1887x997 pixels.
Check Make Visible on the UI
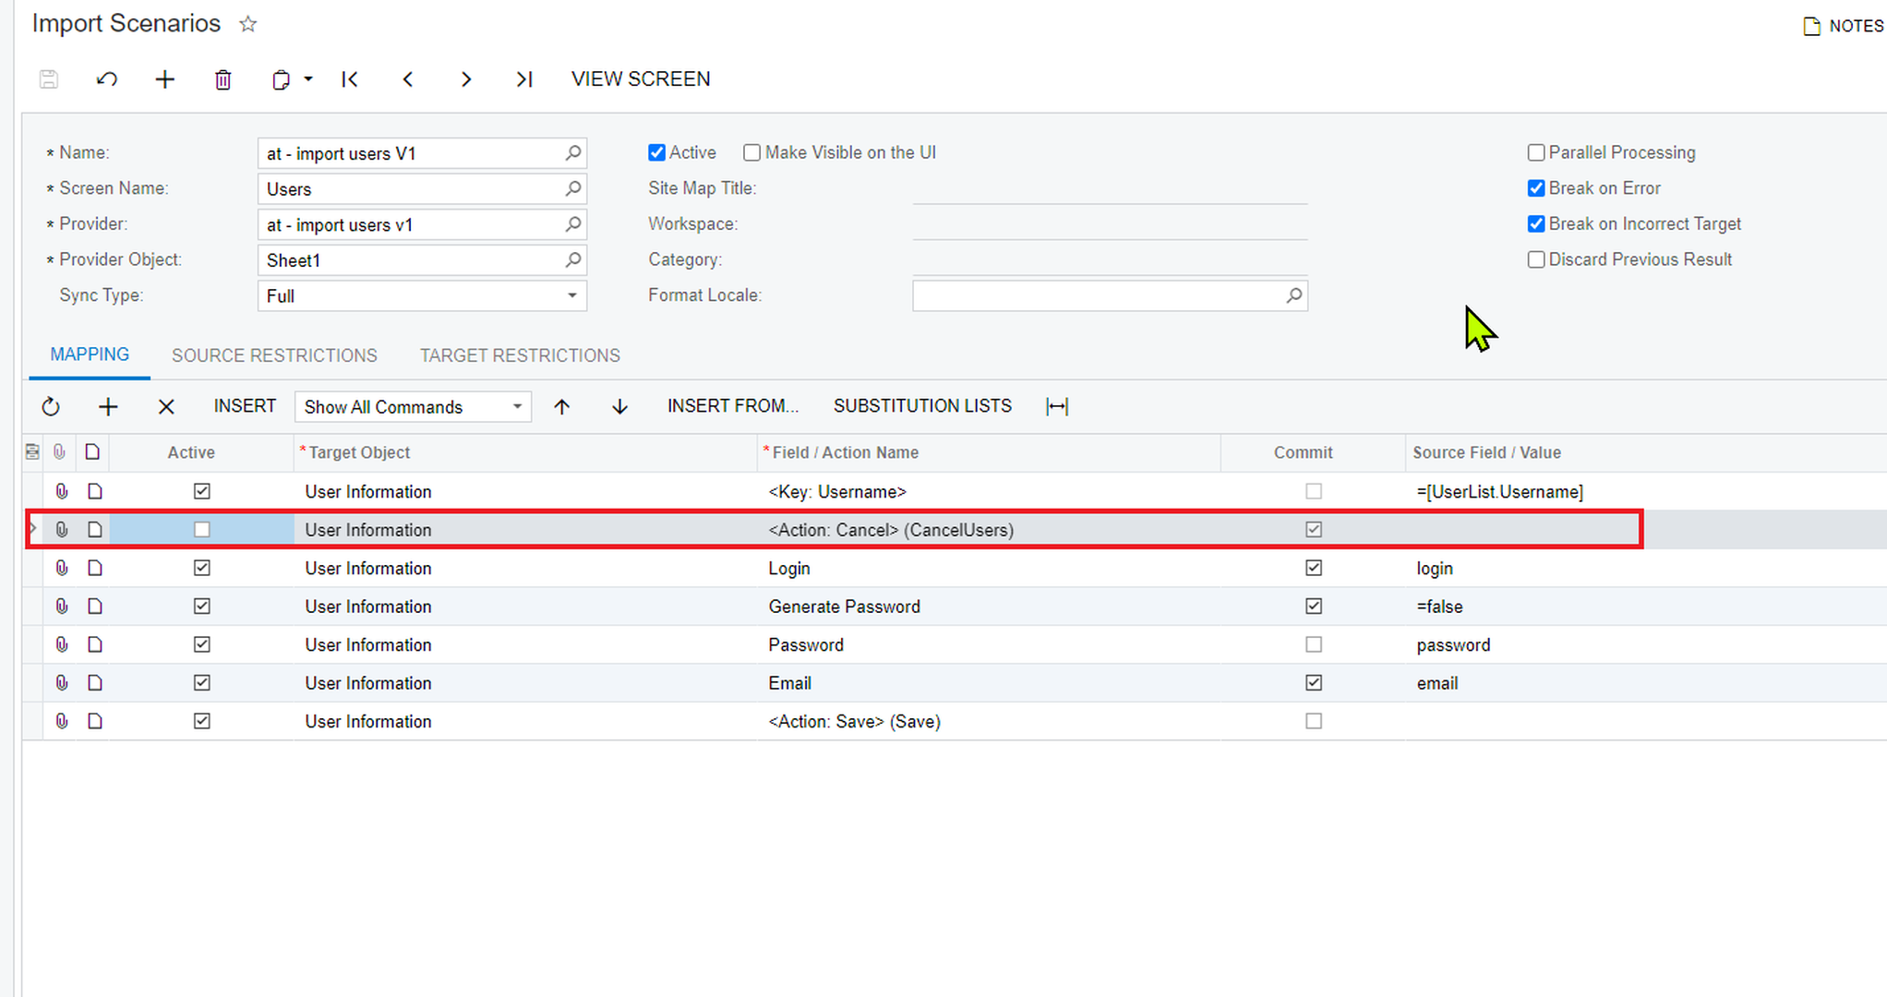tap(751, 152)
